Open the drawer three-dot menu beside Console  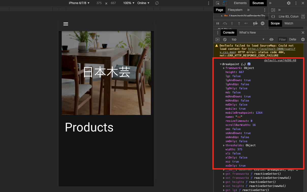tap(217, 33)
